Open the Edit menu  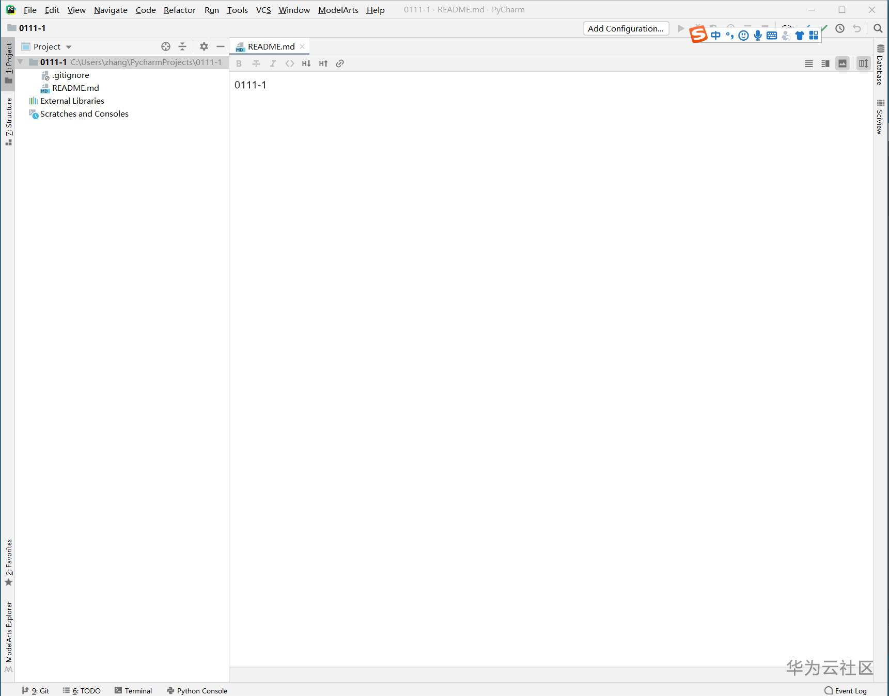click(x=52, y=10)
